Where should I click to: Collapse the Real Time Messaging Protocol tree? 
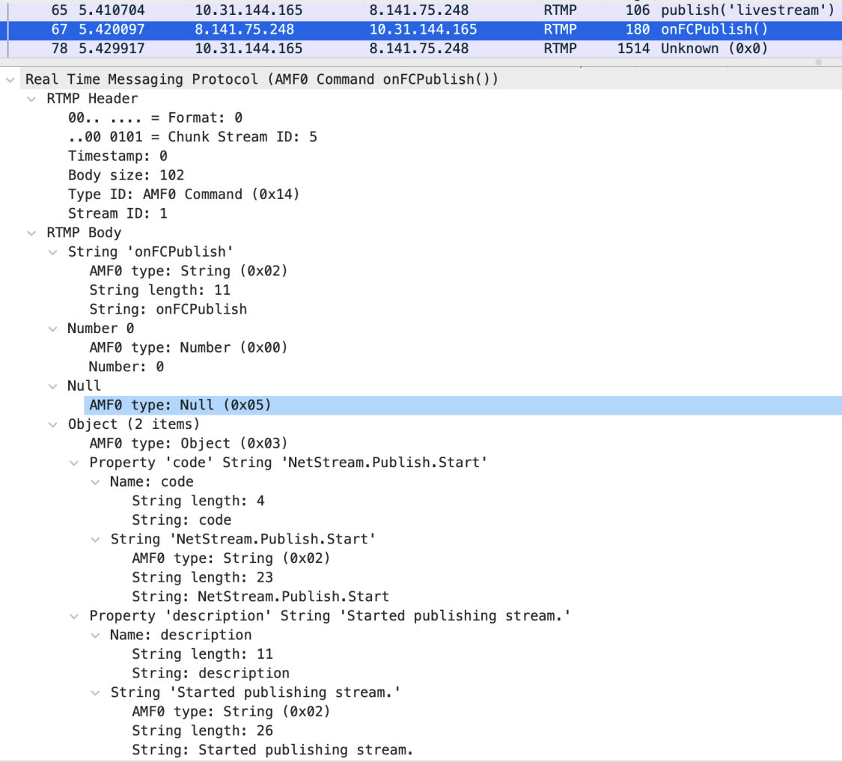click(x=10, y=79)
